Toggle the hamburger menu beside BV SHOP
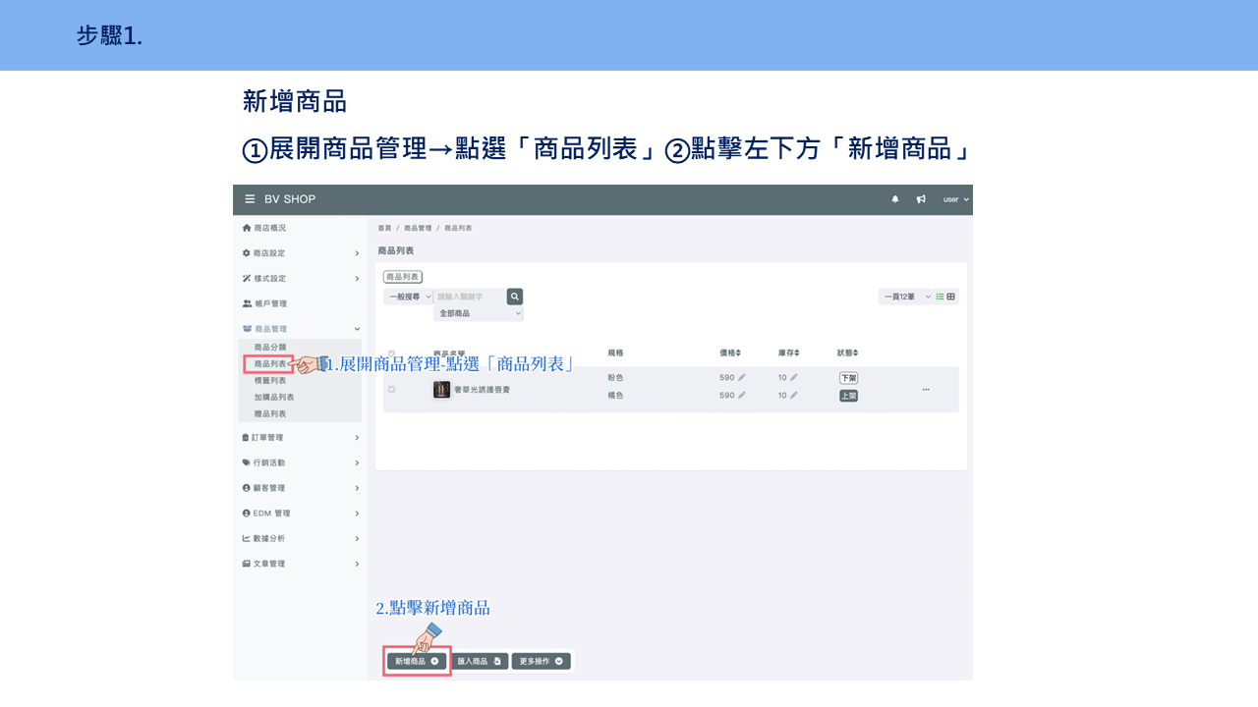 250,199
